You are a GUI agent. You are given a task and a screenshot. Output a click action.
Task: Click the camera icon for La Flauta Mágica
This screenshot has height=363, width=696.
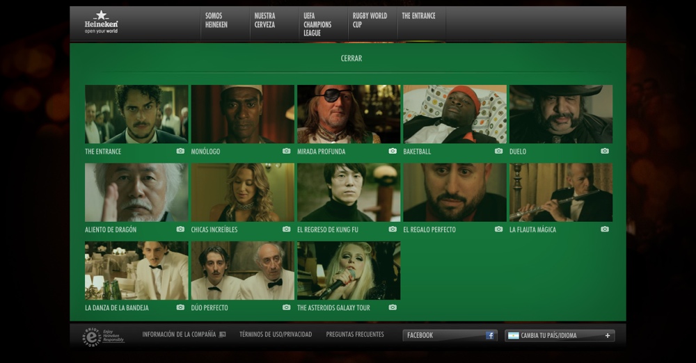(x=605, y=229)
